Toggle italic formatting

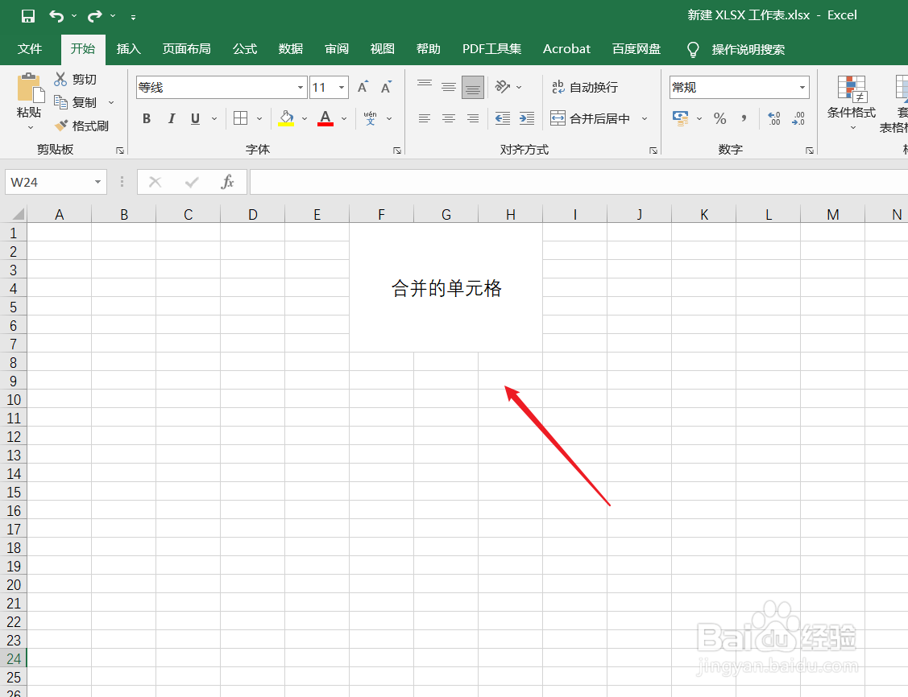coord(172,118)
